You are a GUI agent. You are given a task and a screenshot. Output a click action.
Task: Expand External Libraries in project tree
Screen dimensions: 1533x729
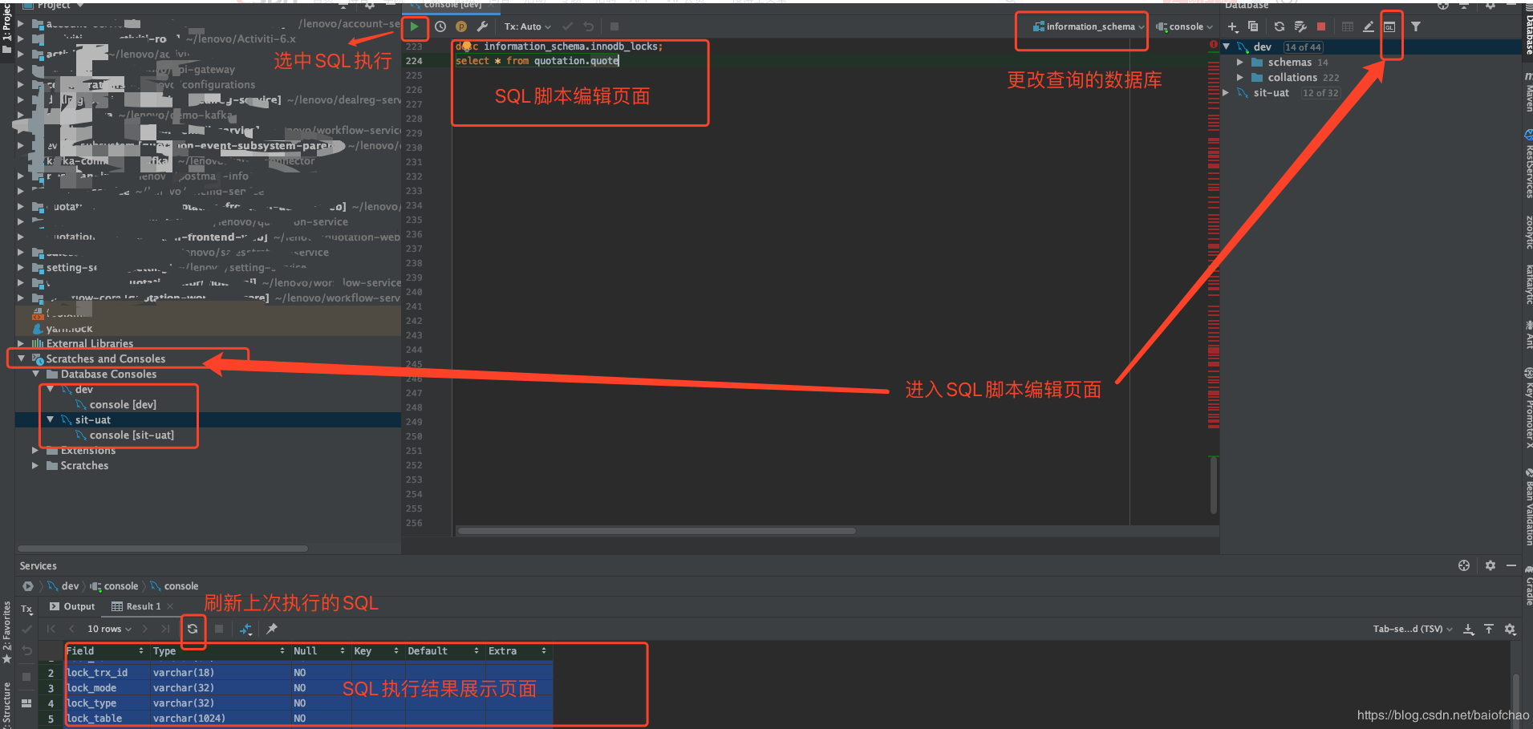pos(21,343)
